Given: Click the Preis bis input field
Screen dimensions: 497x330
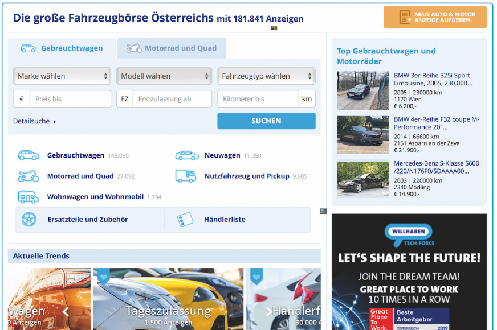Looking at the screenshot, I should [x=70, y=98].
